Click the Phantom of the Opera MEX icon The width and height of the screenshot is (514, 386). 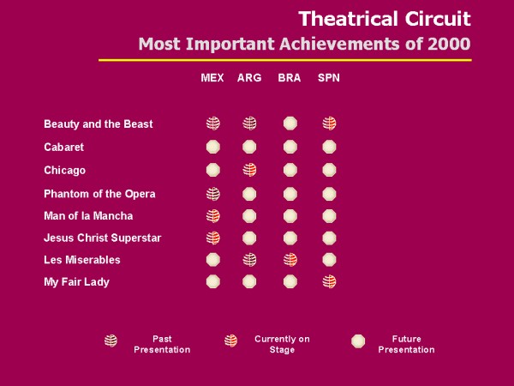212,194
